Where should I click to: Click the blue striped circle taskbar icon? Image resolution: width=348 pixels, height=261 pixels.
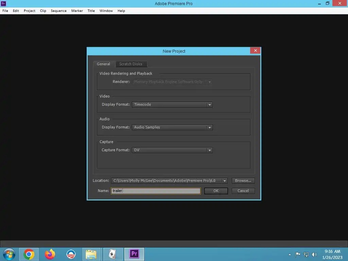pos(71,254)
